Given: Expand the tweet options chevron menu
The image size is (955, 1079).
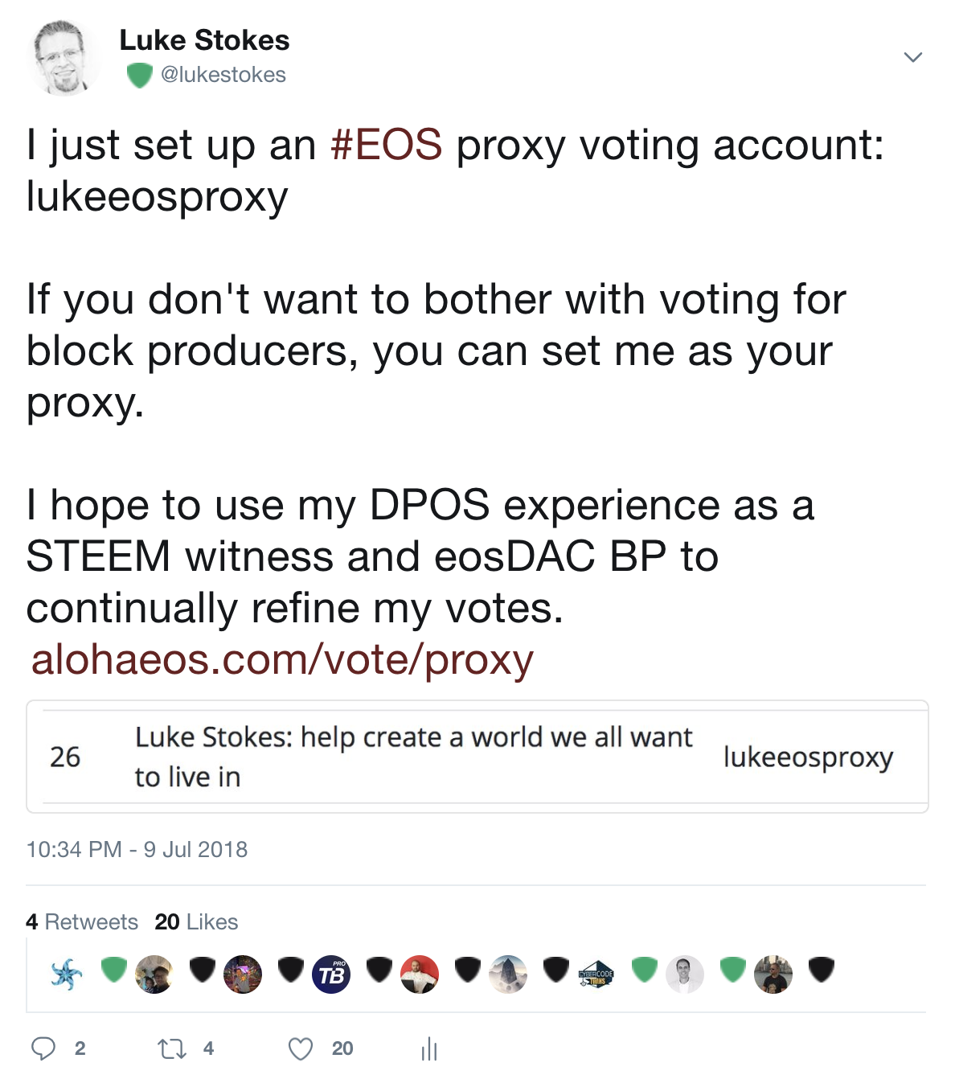Looking at the screenshot, I should (x=912, y=57).
